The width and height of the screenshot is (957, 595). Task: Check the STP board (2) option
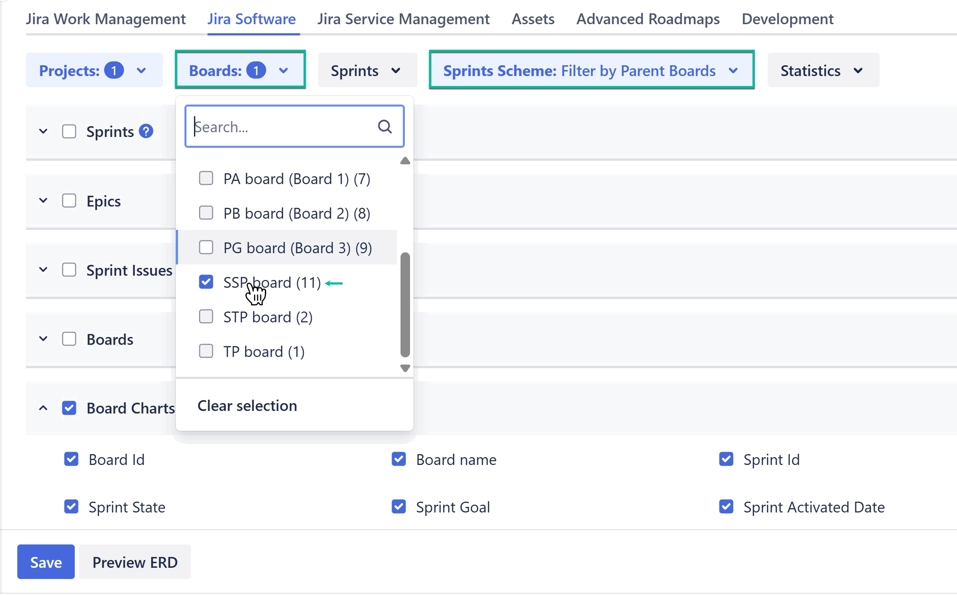206,316
